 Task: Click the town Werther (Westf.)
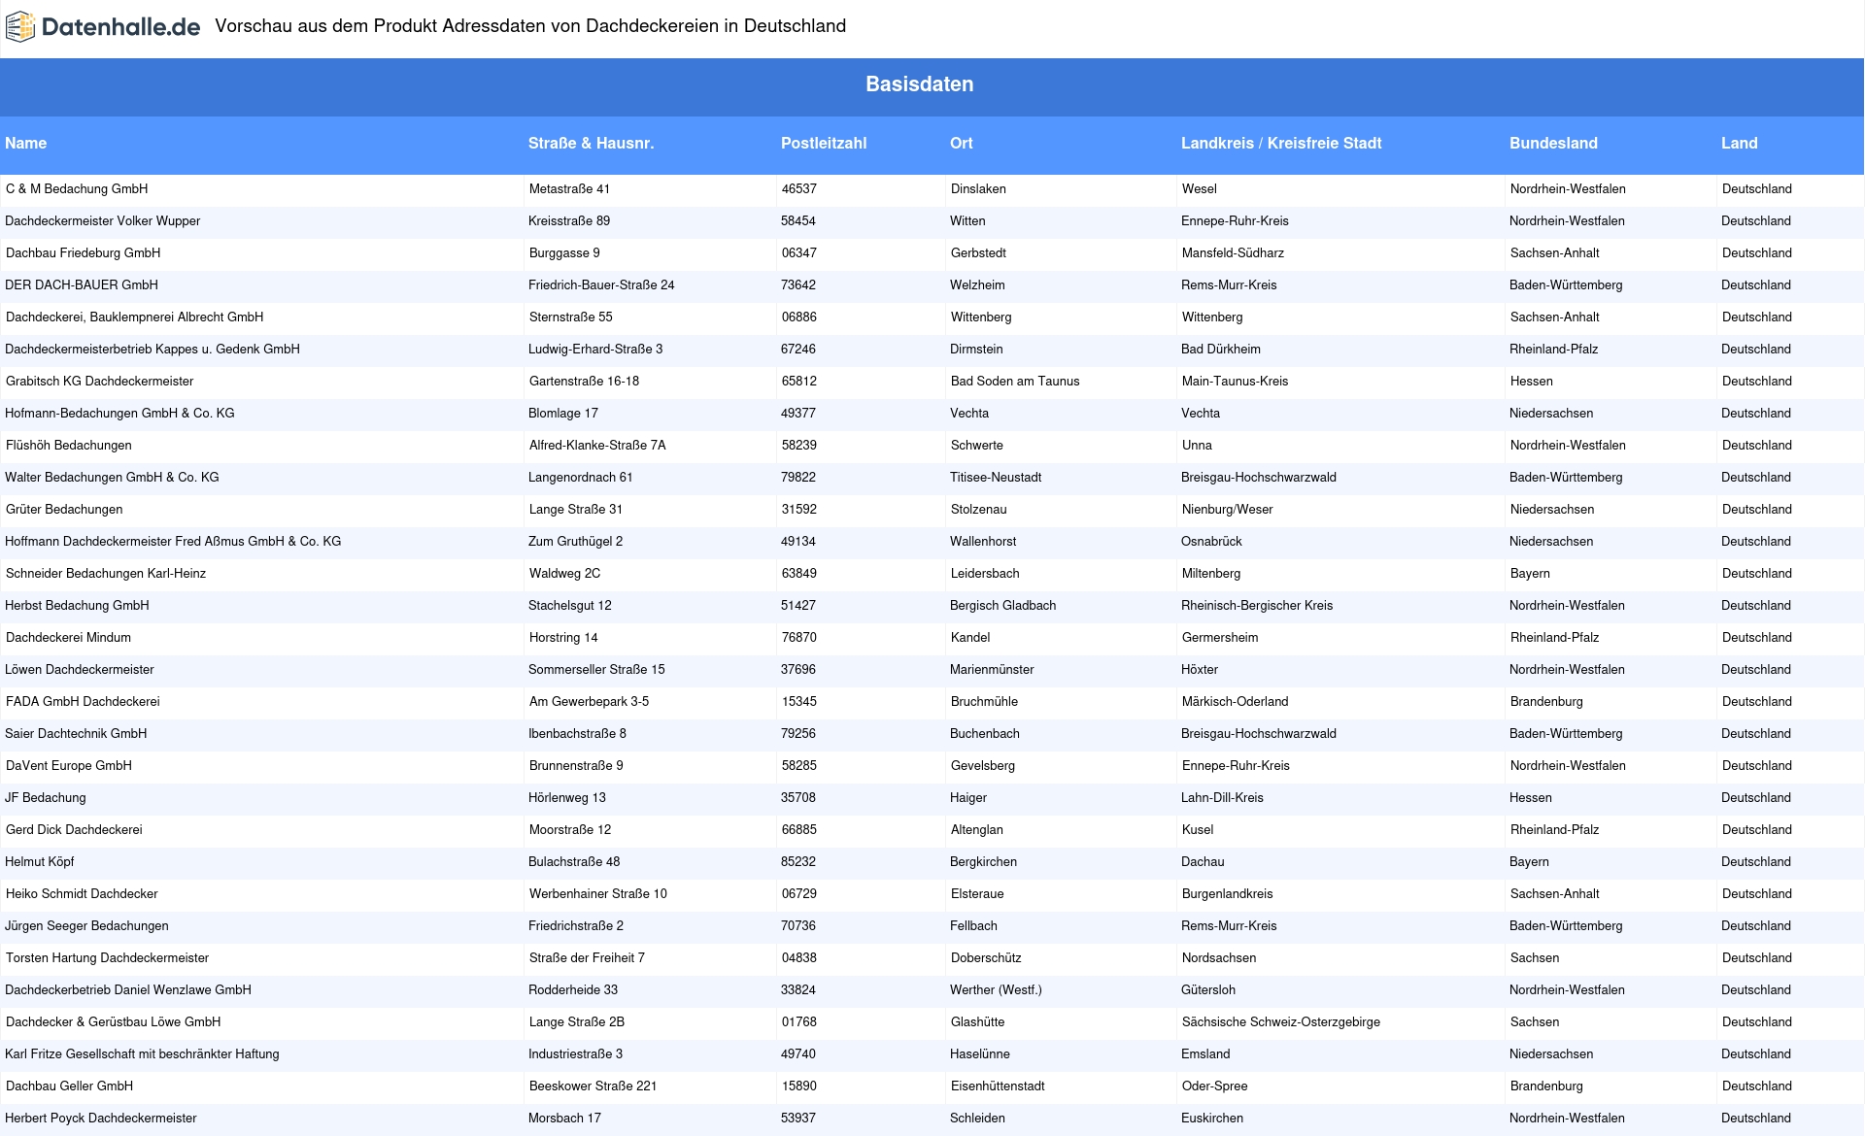coord(996,990)
